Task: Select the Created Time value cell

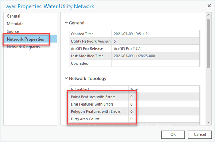Action: pos(155,34)
